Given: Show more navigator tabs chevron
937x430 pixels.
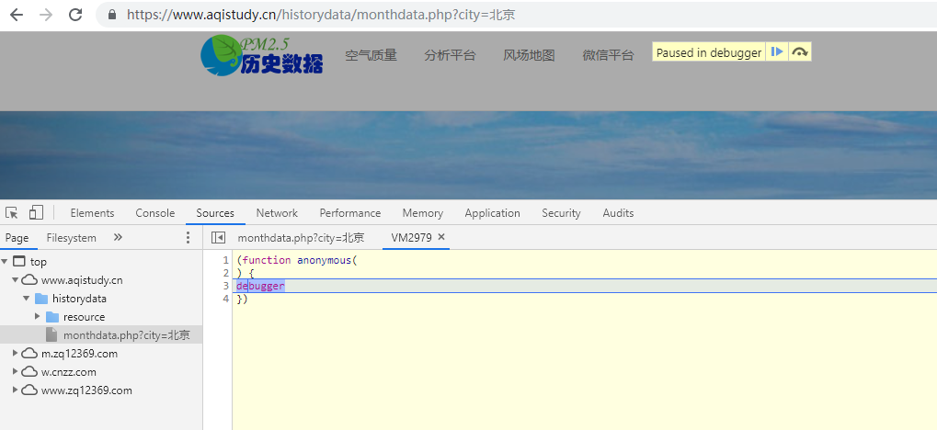Looking at the screenshot, I should (x=118, y=237).
